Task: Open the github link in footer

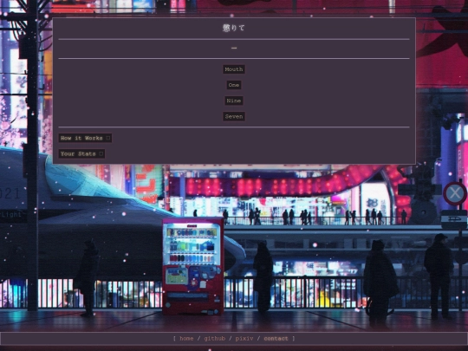Action: click(215, 339)
